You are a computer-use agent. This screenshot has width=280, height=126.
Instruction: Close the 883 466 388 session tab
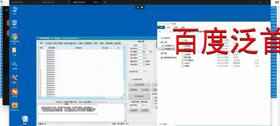[x=69, y=2]
